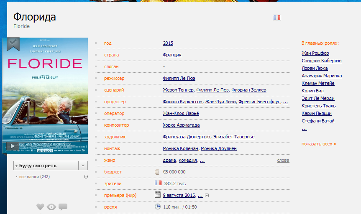The width and height of the screenshot is (361, 214).
Task: Open actor Эдит Ле Мерди page
Action: 318,98
